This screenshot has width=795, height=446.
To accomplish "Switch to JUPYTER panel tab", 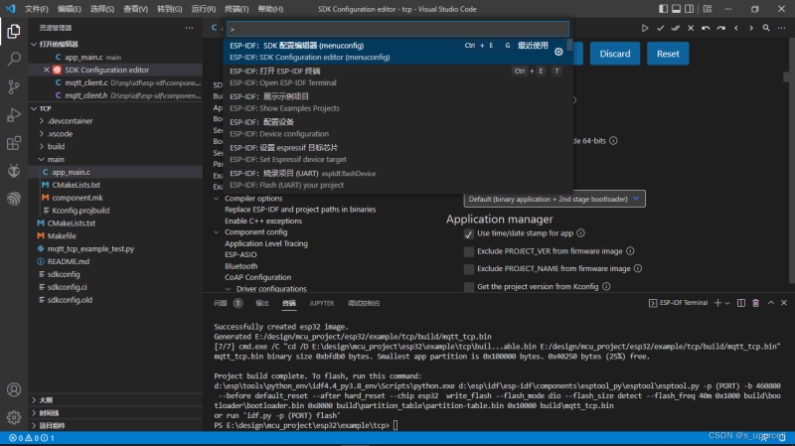I will point(321,303).
